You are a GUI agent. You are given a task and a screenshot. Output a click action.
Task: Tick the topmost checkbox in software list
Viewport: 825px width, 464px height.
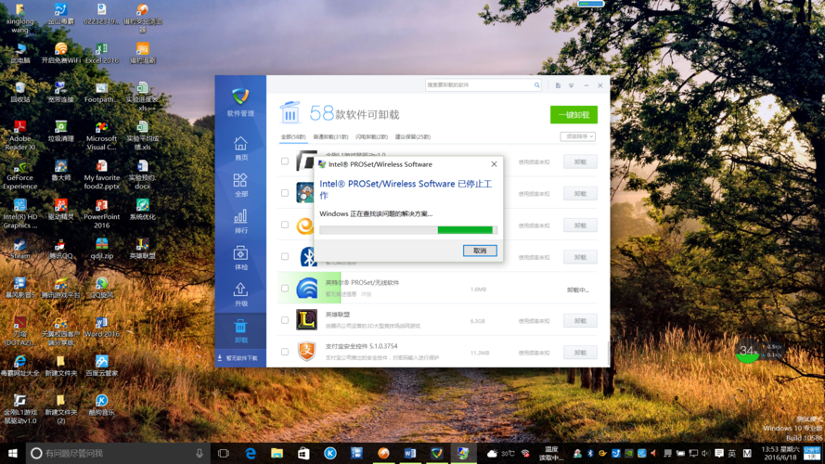[x=285, y=161]
